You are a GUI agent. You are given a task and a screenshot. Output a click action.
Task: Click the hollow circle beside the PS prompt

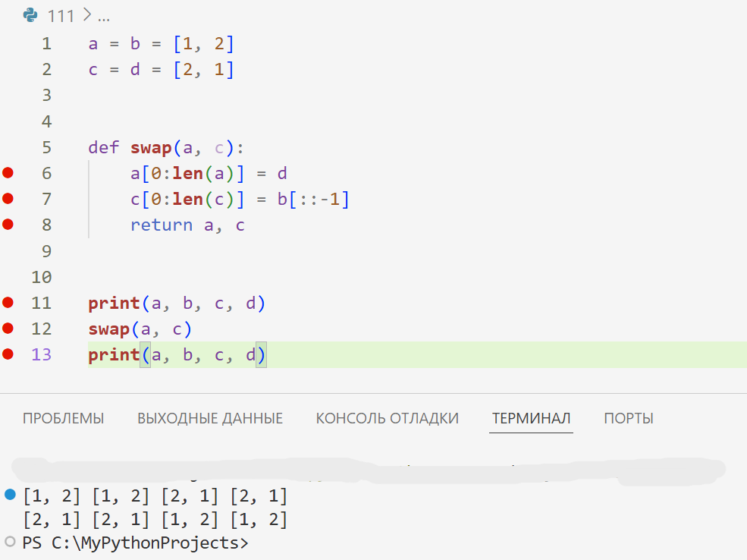pos(10,542)
